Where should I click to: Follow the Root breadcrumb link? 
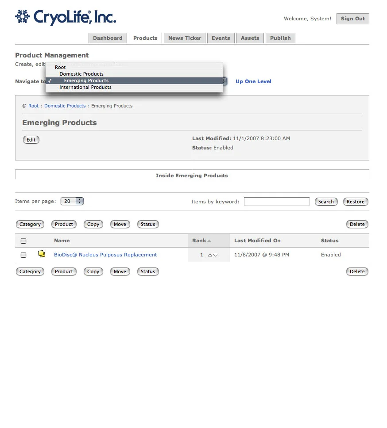coord(33,106)
